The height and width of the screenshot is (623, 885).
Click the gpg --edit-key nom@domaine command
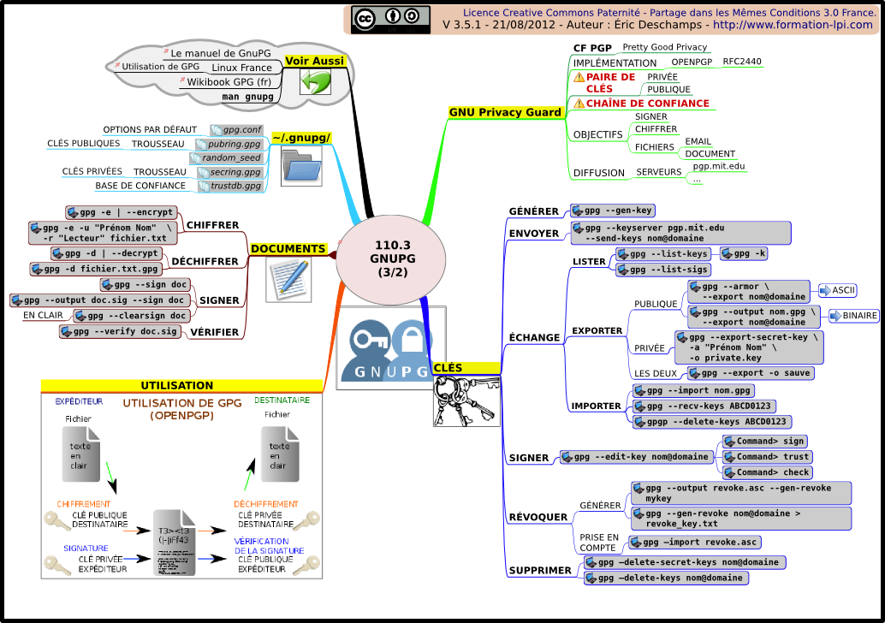tap(636, 457)
